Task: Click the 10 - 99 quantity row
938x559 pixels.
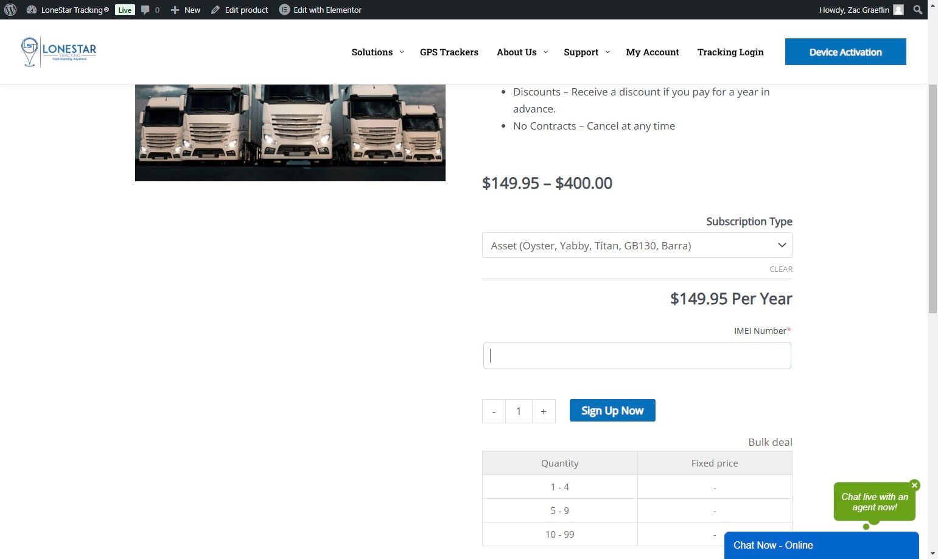Action: coord(637,534)
